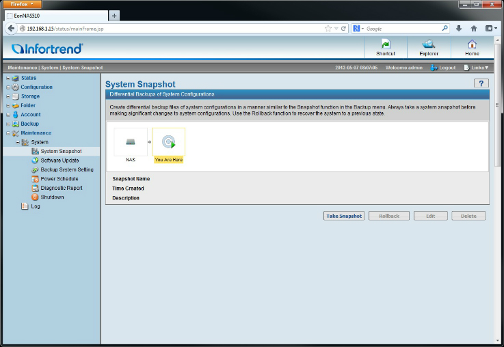Expand the Account tree node
Image resolution: width=504 pixels, height=347 pixels.
(8, 115)
